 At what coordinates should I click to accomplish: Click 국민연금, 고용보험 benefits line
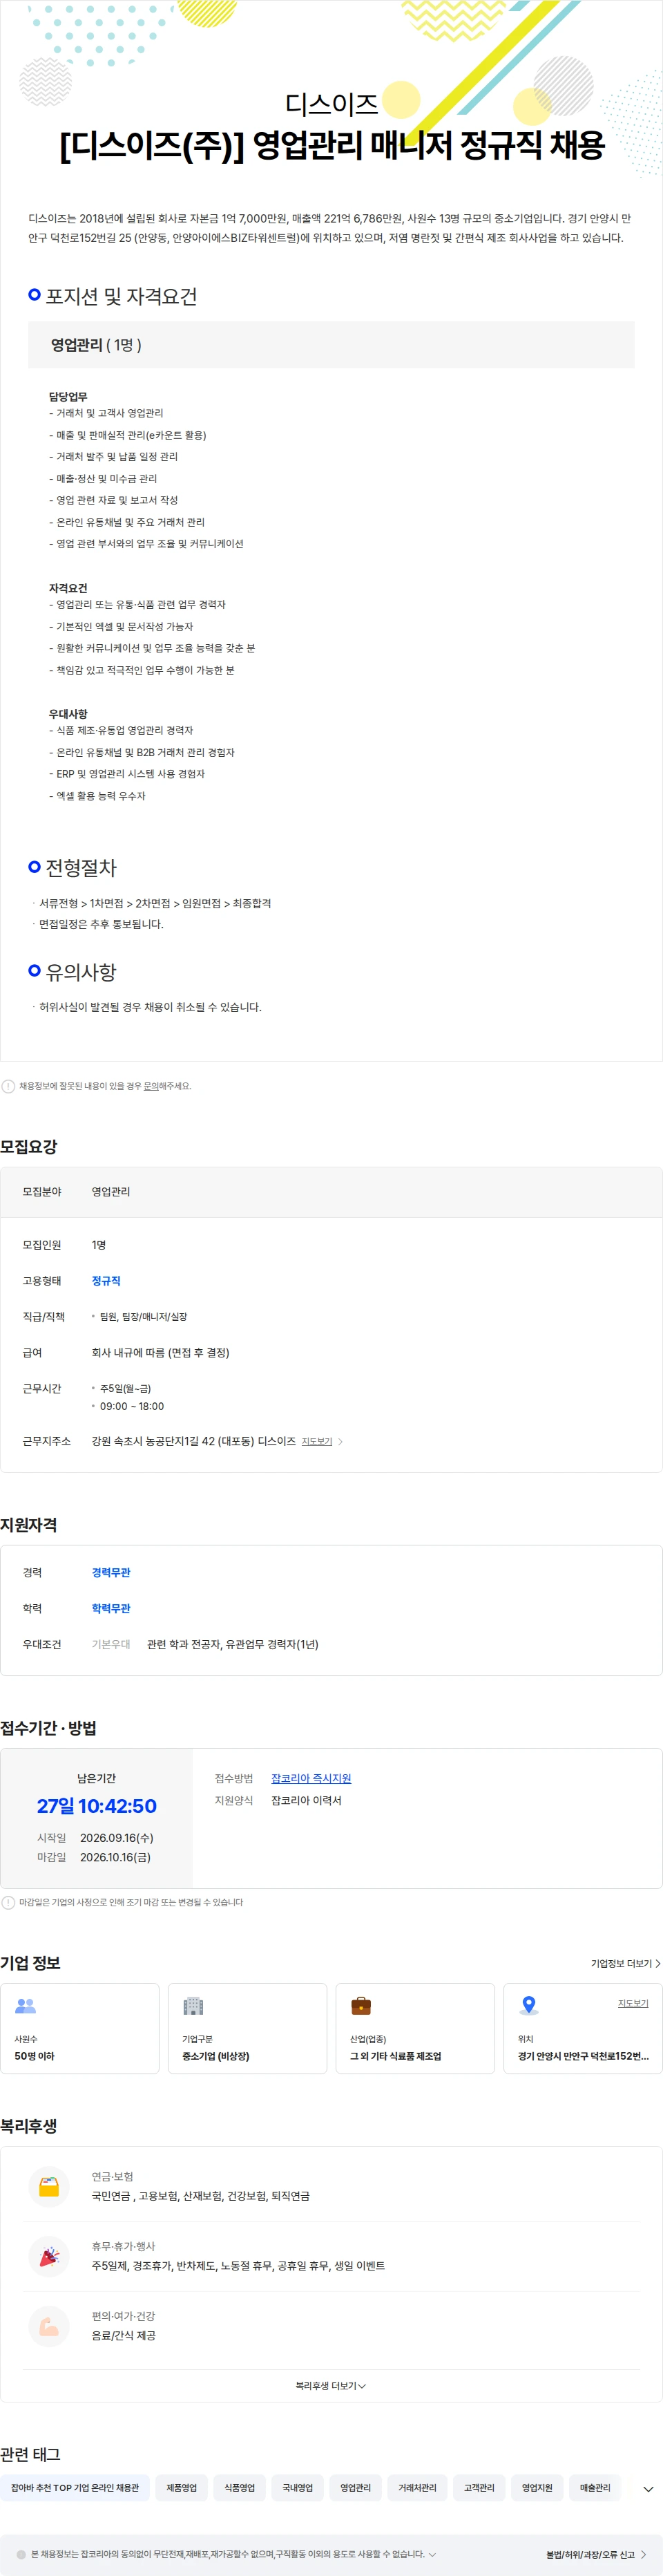tap(201, 2196)
